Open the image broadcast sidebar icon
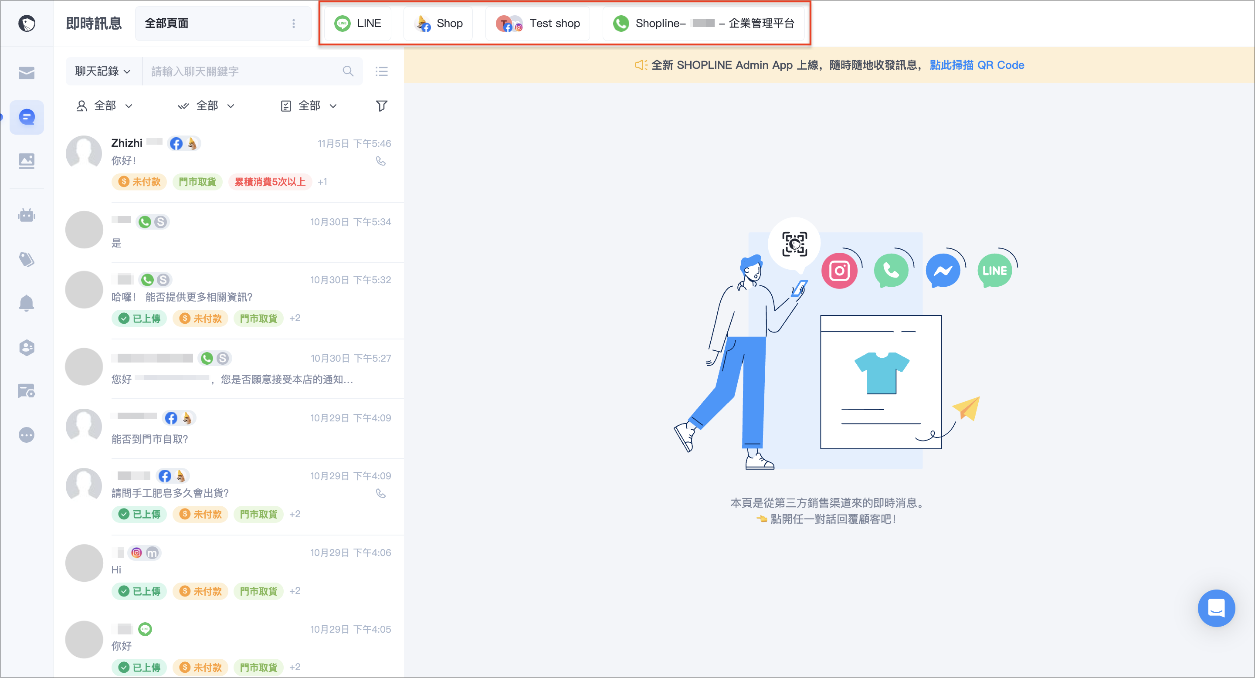This screenshot has width=1255, height=678. 26,161
